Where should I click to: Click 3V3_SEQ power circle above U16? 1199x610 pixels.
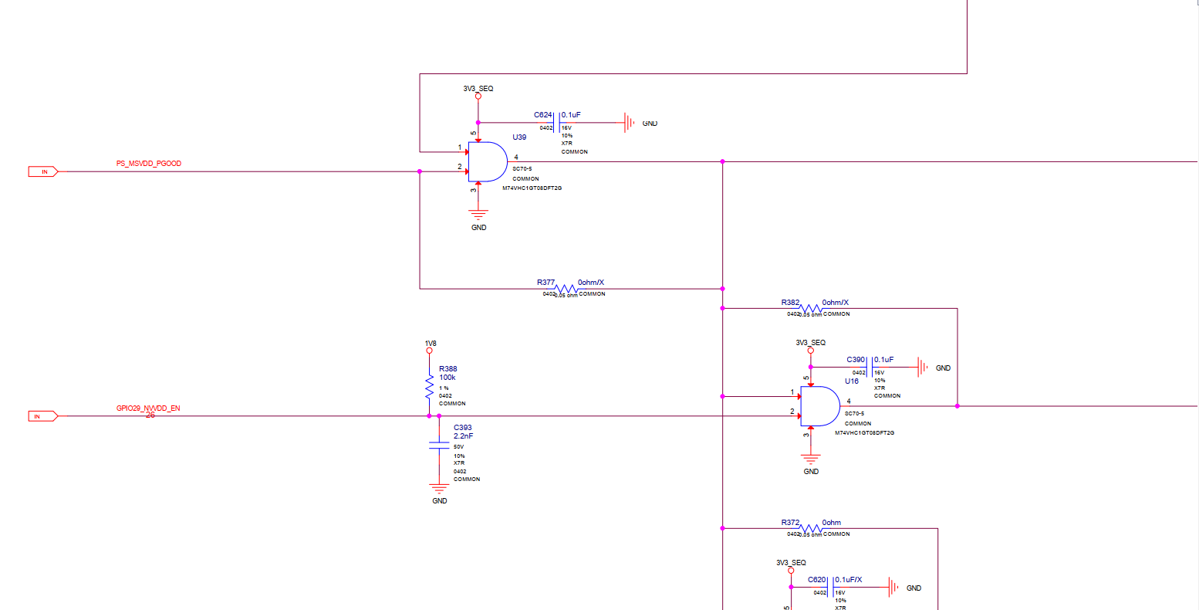(810, 351)
